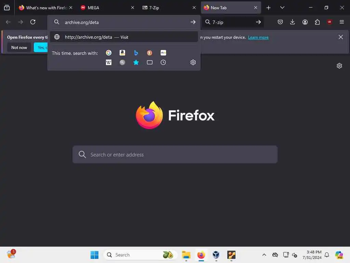Open the Learn more link
Viewport: 350px width, 263px height.
(258, 37)
